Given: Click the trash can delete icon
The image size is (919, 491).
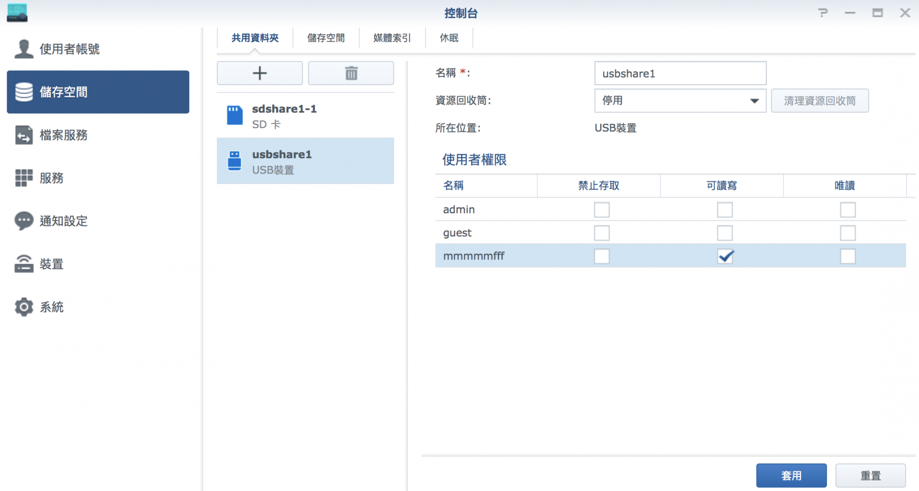Looking at the screenshot, I should point(351,73).
